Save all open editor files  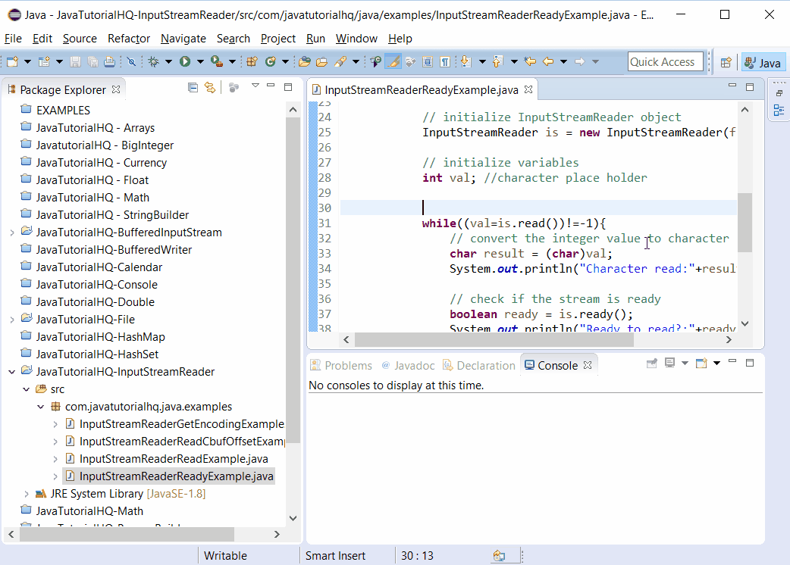pos(92,61)
